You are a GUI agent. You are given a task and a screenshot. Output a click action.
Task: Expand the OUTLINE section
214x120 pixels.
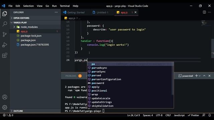point(35,111)
